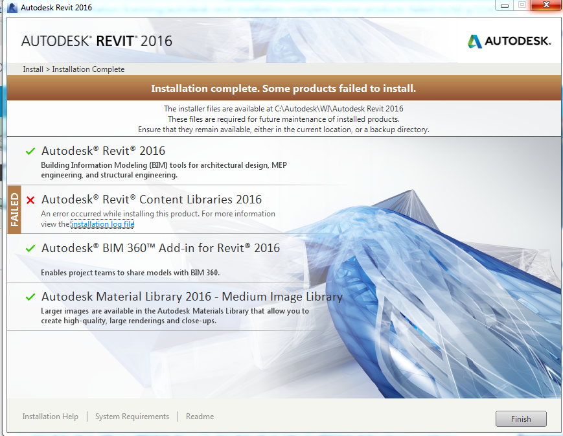Click 'Autodesk® BIM 360™ Add-in for Revit® 2016' heading
This screenshot has height=436, width=563.
pyautogui.click(x=161, y=248)
